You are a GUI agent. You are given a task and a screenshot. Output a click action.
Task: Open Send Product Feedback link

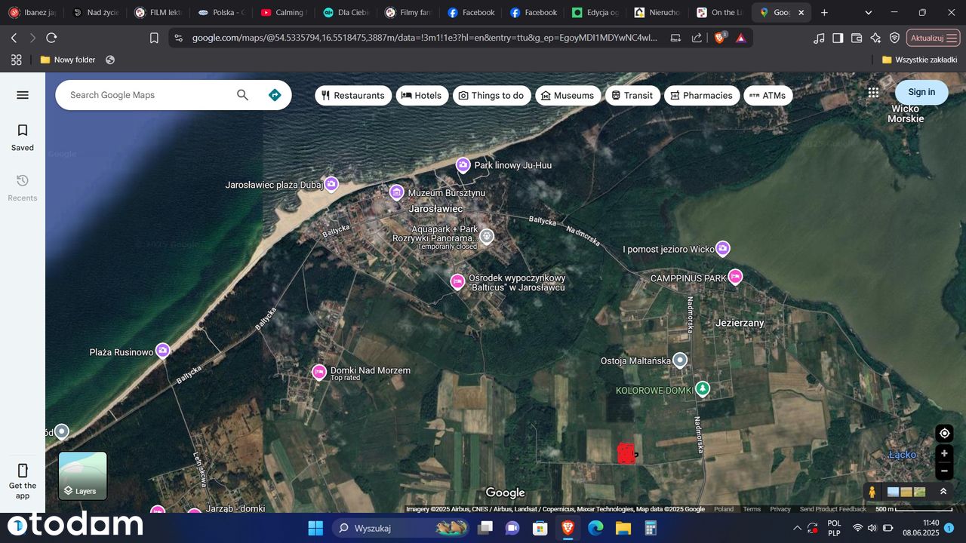point(833,509)
